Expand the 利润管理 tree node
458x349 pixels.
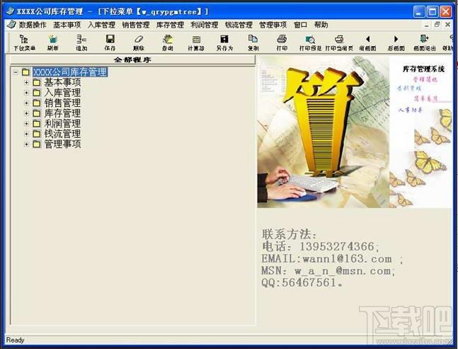(26, 124)
